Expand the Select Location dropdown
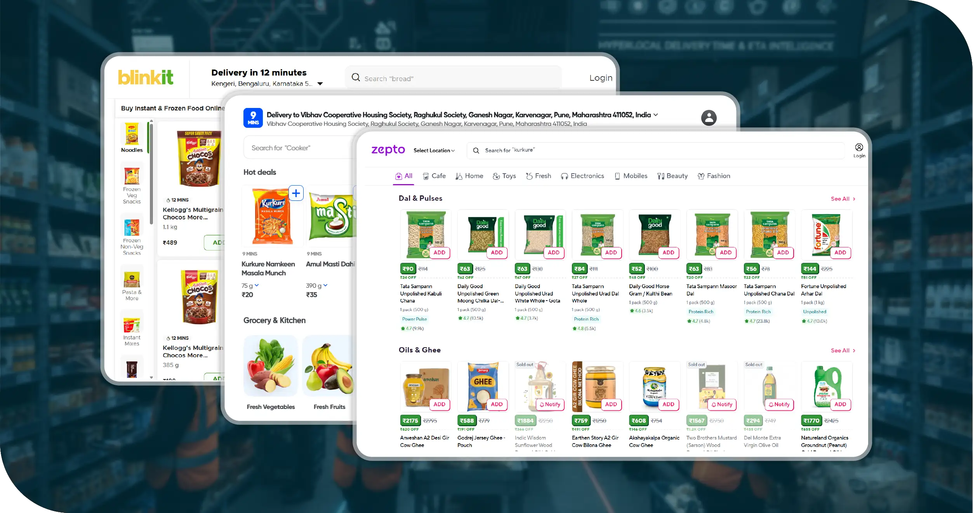The width and height of the screenshot is (973, 513). [434, 150]
